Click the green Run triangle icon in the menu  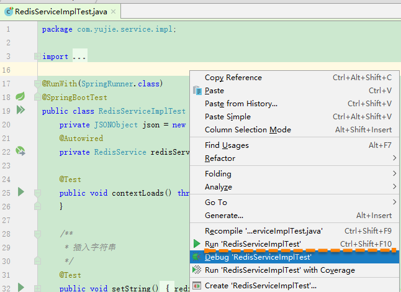pyautogui.click(x=197, y=244)
